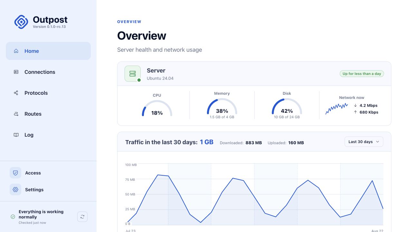Open the Connections page

pyautogui.click(x=48, y=72)
